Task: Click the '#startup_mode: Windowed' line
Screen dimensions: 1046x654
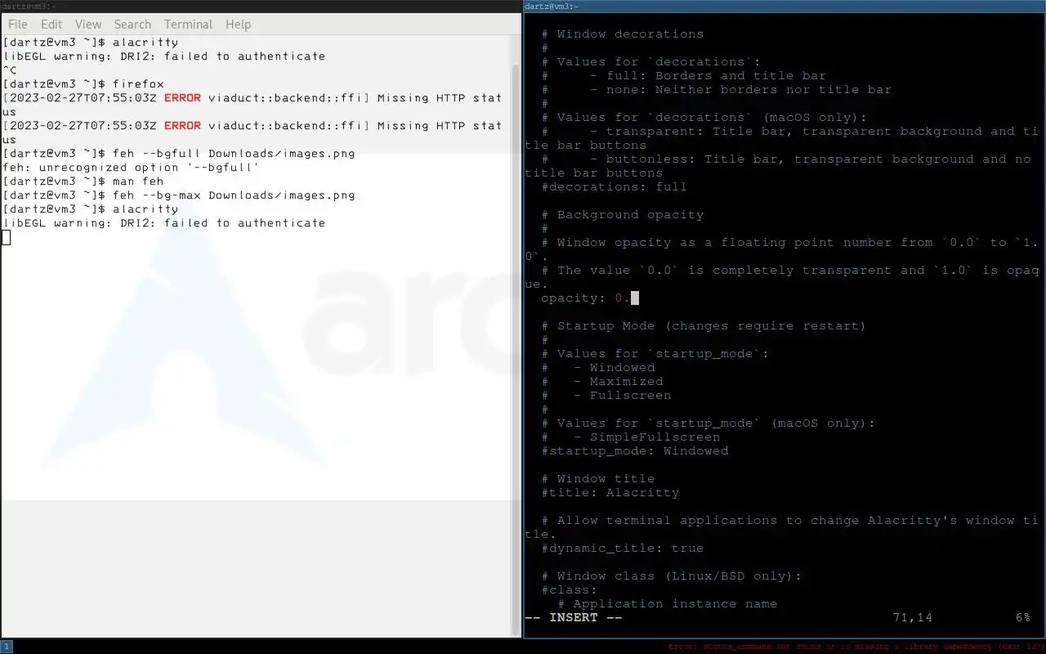Action: (x=634, y=451)
